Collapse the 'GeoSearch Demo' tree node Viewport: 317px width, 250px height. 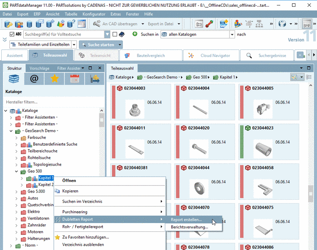tap(11, 131)
